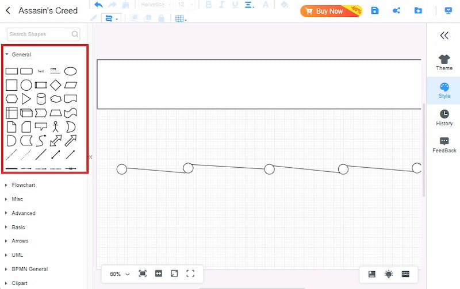Open the 60% zoom level dropdown
This screenshot has width=460, height=289.
click(120, 274)
